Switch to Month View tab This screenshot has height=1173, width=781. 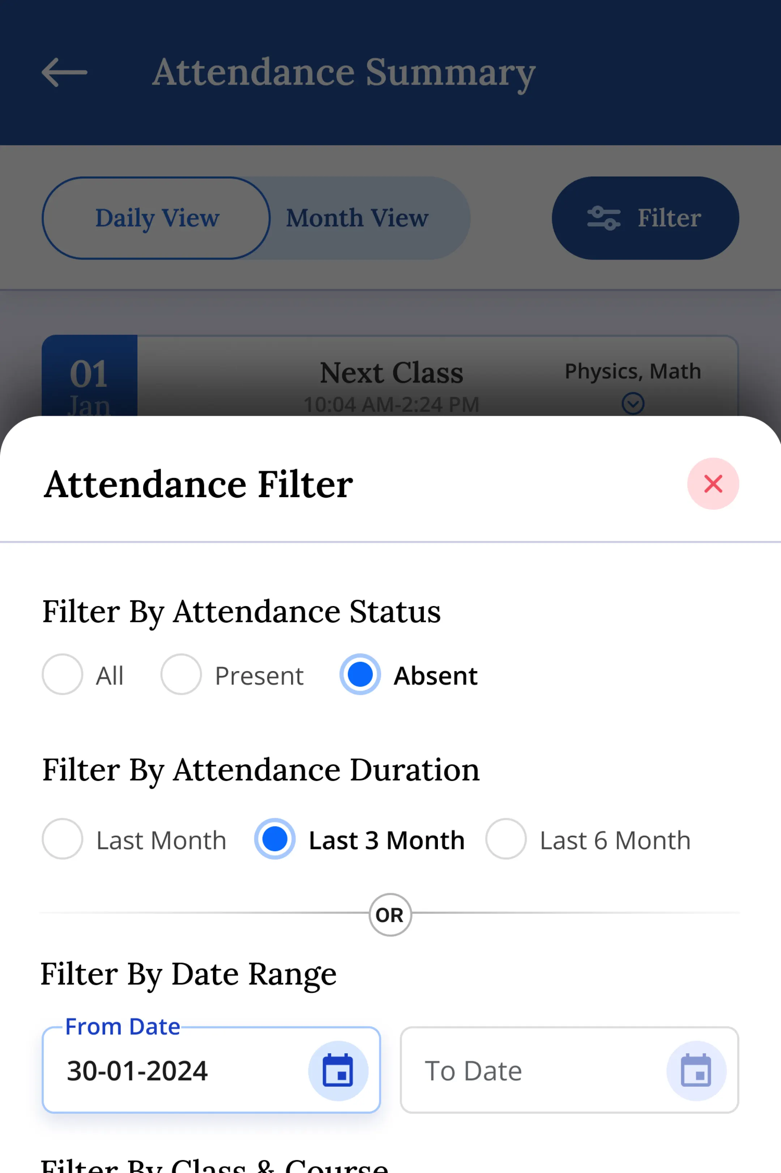pos(357,218)
